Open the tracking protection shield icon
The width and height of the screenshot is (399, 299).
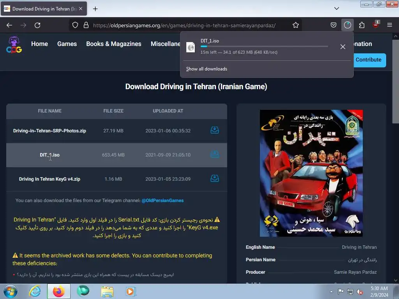pos(75,25)
